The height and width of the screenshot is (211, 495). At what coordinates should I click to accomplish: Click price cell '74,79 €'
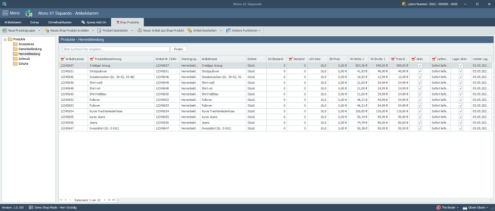tap(358, 123)
